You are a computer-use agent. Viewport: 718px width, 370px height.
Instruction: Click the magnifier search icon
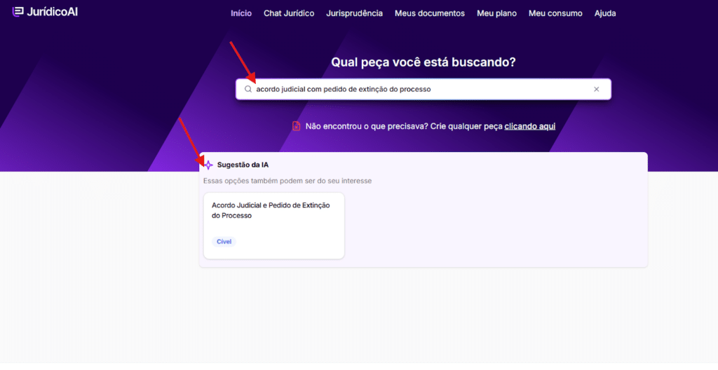(x=248, y=90)
